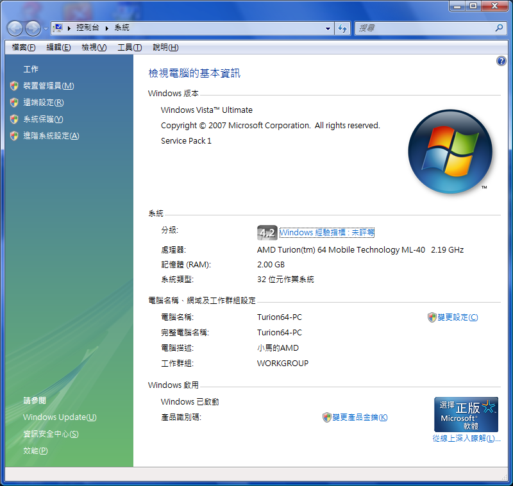
Task: Open 資訊安全中心(S) link
Action: 51,434
